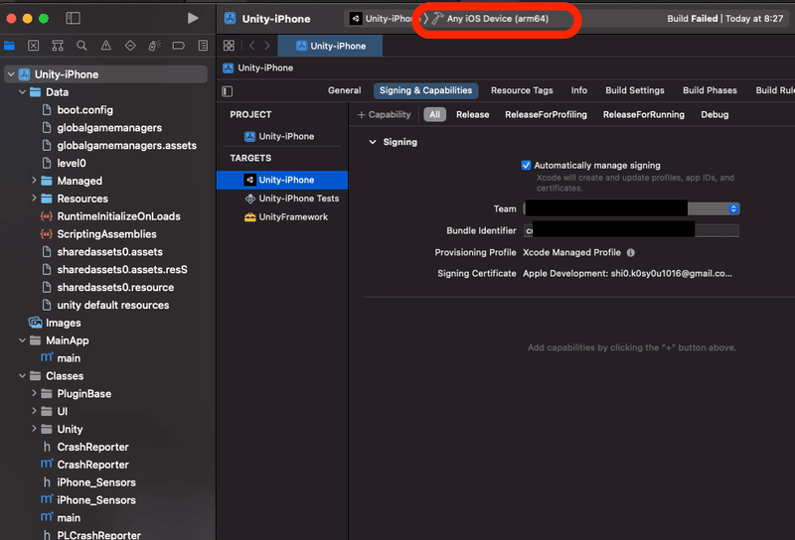
Task: Collapse the MainApp group
Action: tap(22, 340)
